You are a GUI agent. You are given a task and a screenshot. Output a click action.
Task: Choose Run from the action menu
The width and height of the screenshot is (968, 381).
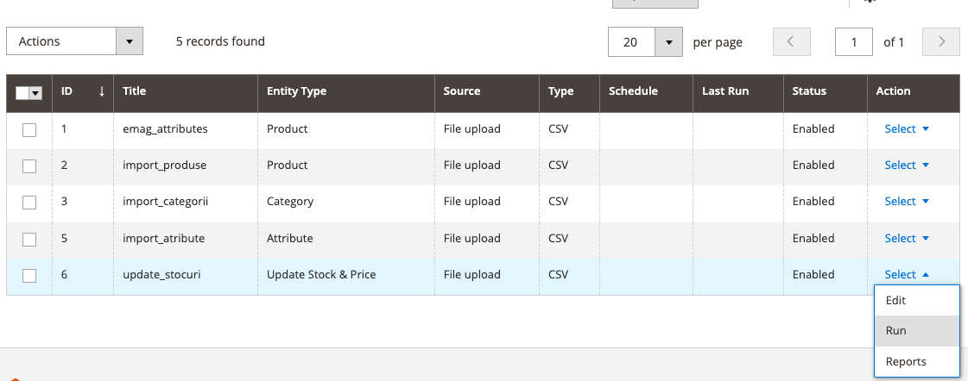pyautogui.click(x=917, y=331)
